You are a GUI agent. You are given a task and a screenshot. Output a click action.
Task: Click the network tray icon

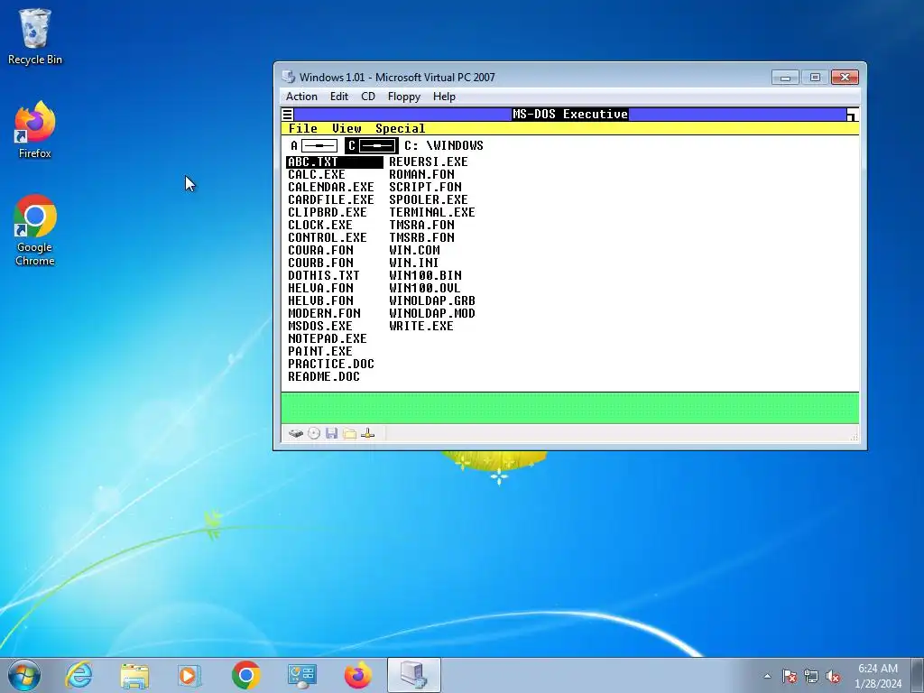tap(811, 677)
